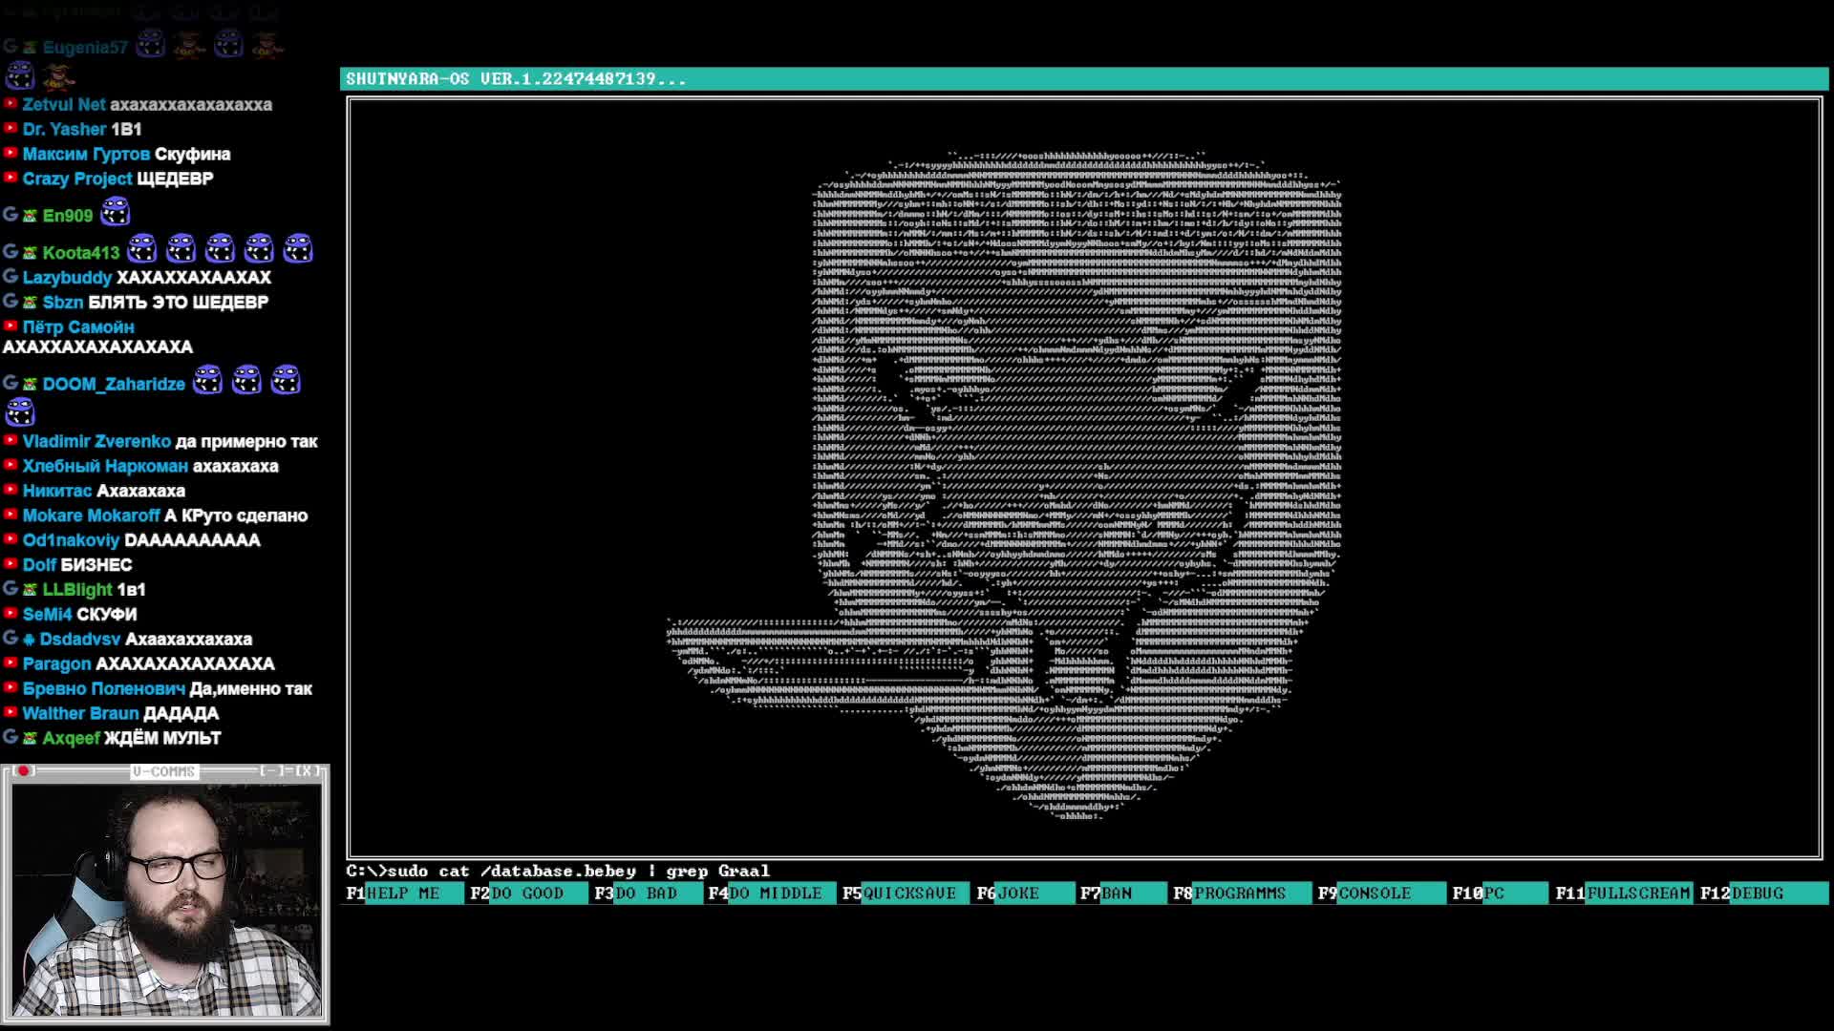Image resolution: width=1834 pixels, height=1031 pixels.
Task: Close the U-COMMS window with X
Action: 308,771
